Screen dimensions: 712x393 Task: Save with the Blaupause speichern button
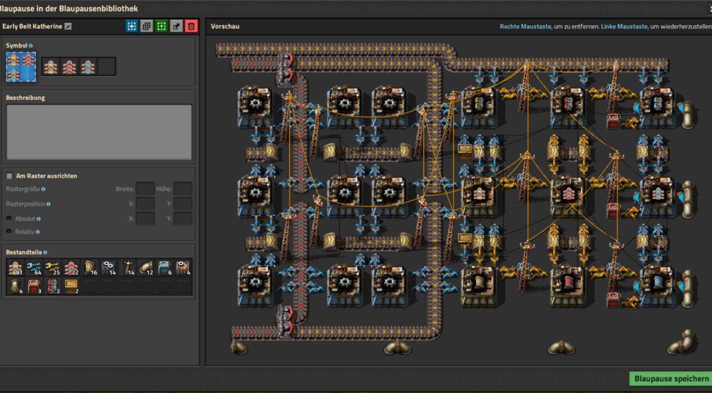[671, 378]
